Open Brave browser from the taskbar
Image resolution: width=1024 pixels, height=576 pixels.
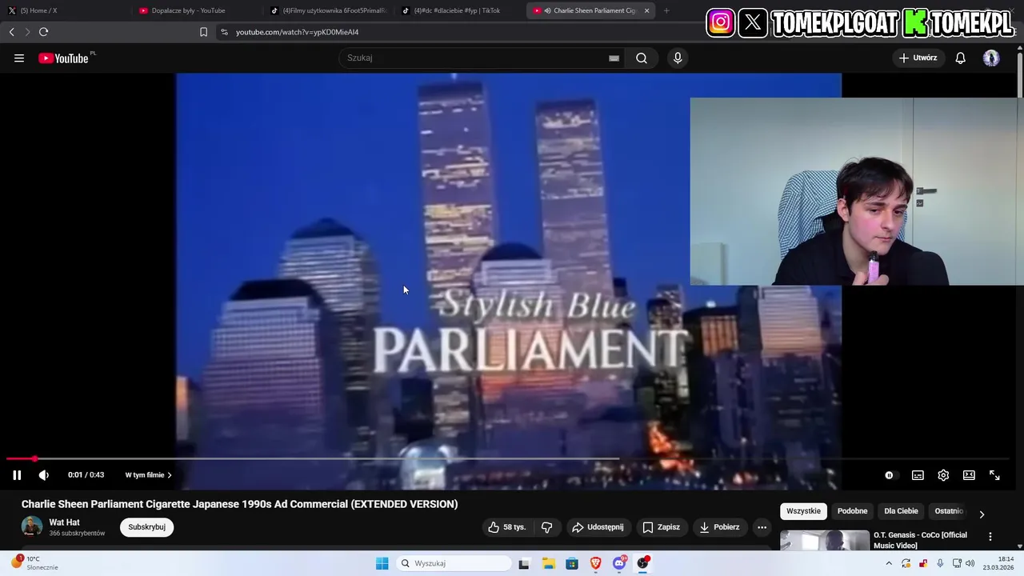click(595, 563)
